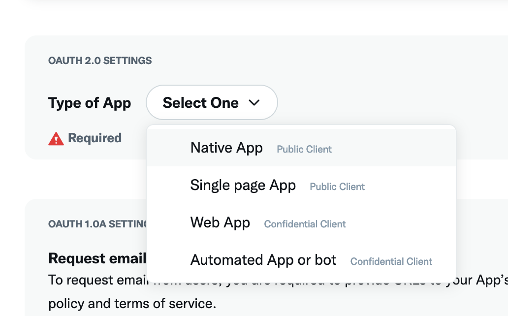Click the OAUTH 2.0 SETTINGS heading
The height and width of the screenshot is (316, 508).
point(100,61)
